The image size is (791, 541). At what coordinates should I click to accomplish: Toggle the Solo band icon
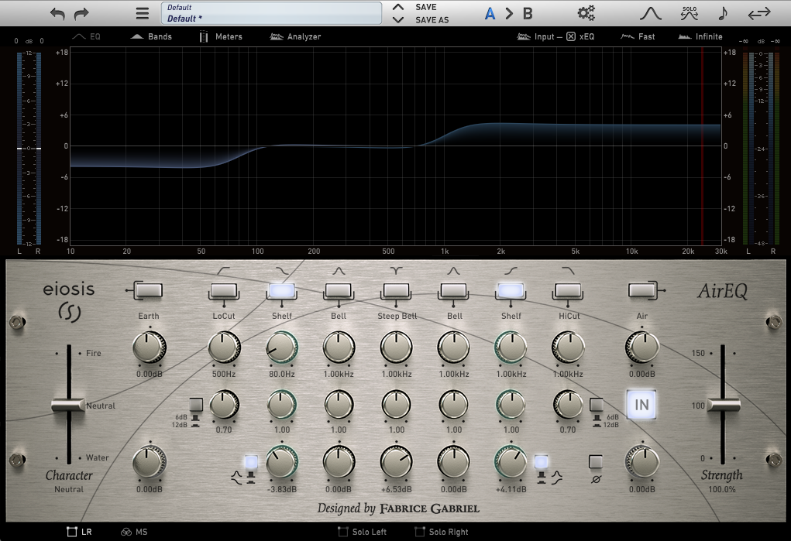tap(689, 13)
